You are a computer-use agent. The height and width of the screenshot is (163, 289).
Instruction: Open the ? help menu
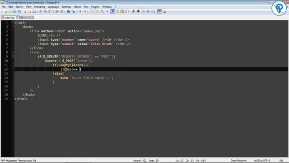click(x=115, y=7)
